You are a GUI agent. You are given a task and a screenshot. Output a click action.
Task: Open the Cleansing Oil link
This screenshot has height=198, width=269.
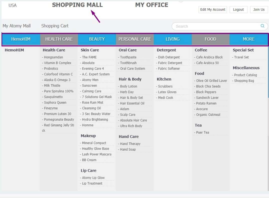[x=91, y=108]
